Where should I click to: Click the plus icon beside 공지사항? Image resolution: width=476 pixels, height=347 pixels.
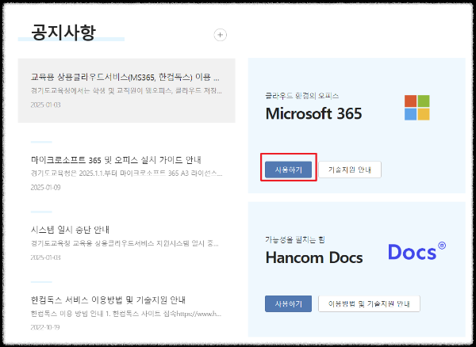pos(220,35)
